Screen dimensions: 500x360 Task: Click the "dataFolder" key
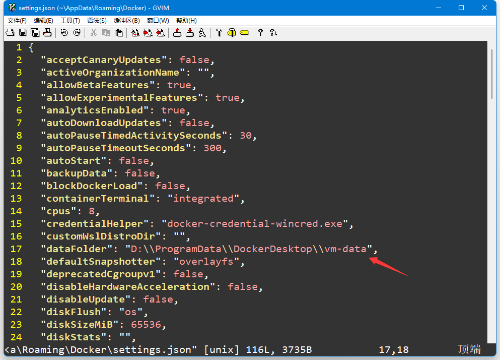coord(77,249)
